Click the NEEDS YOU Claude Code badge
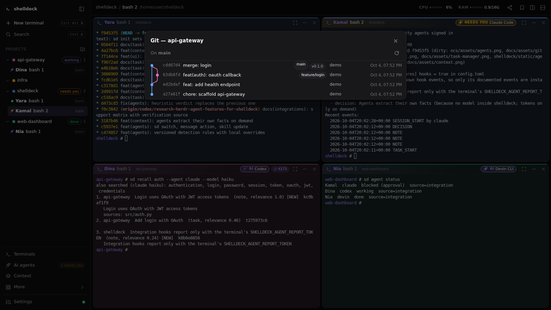551x310 pixels. (486, 23)
